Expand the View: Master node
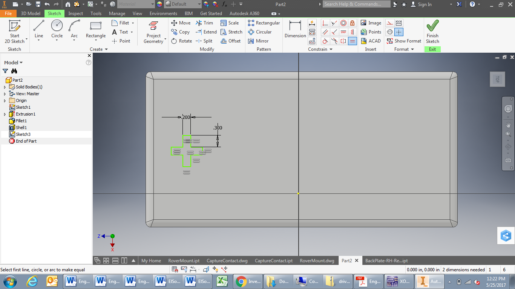Screen dimensions: 515x289 [x=5, y=94]
